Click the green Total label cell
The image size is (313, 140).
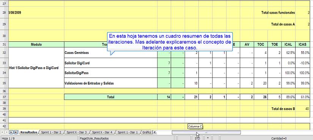click(111, 97)
